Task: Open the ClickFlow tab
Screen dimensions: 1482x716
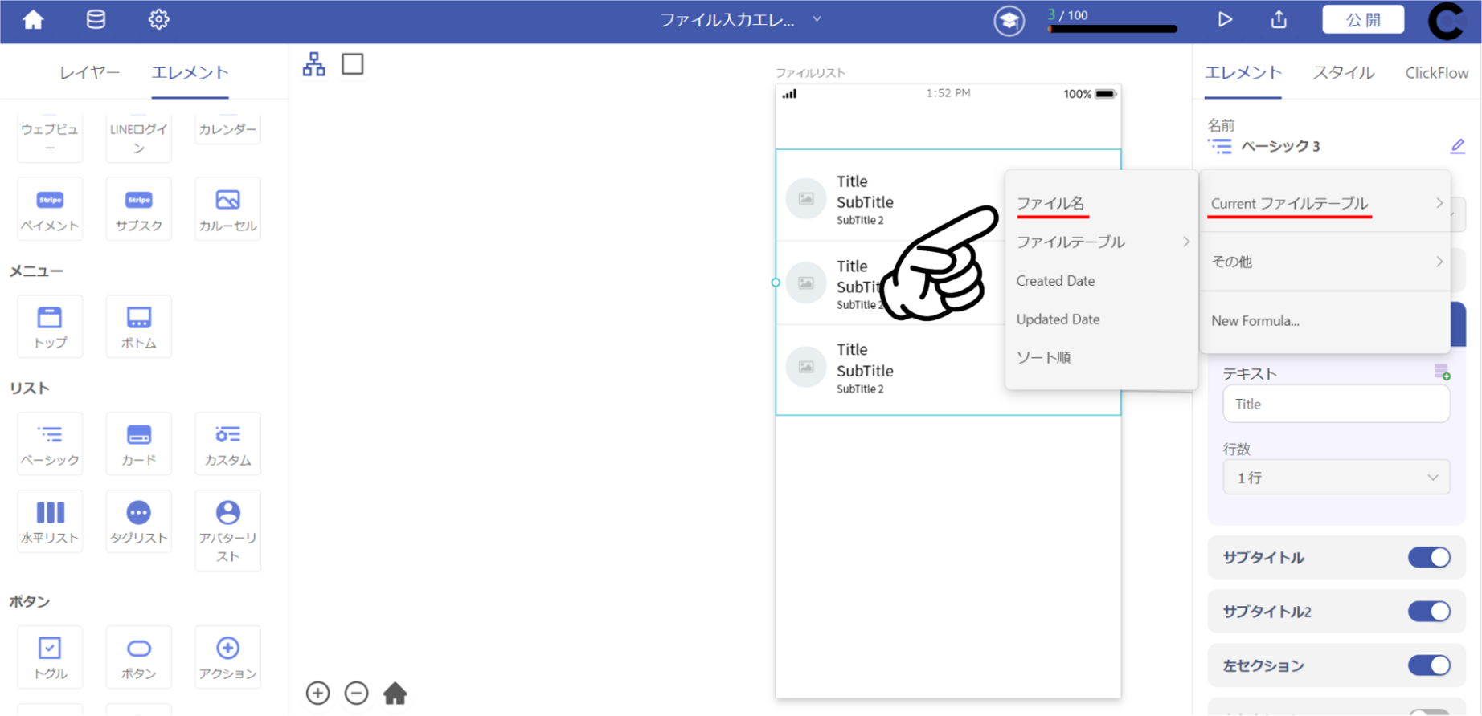Action: coord(1436,72)
